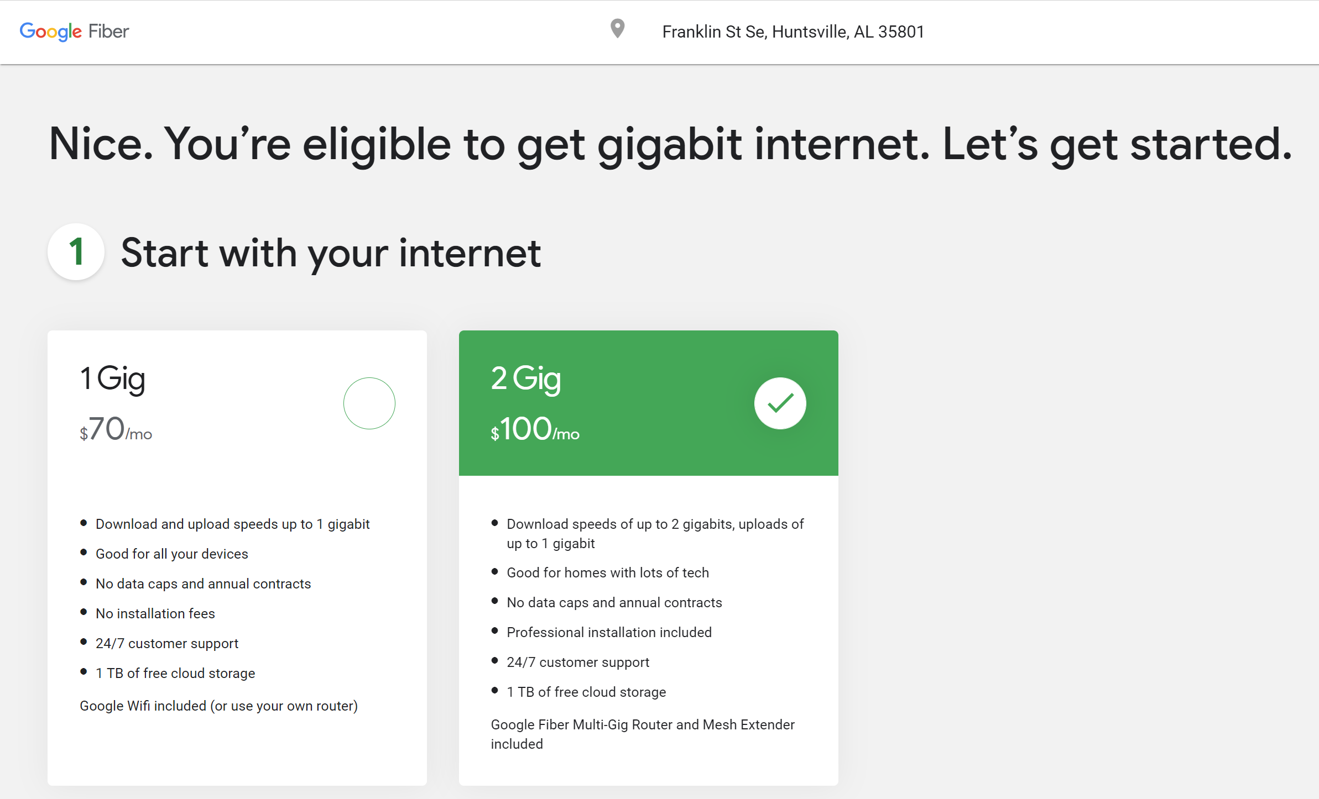Click the step 1 number badge
Image resolution: width=1319 pixels, height=799 pixels.
click(x=75, y=252)
